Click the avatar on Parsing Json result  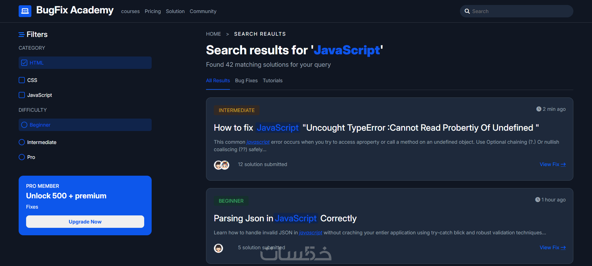click(218, 248)
